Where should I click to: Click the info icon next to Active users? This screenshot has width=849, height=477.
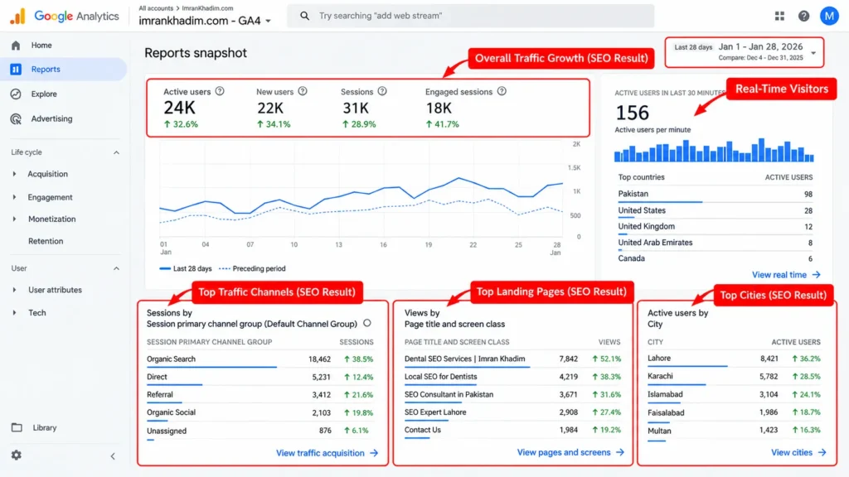click(220, 91)
